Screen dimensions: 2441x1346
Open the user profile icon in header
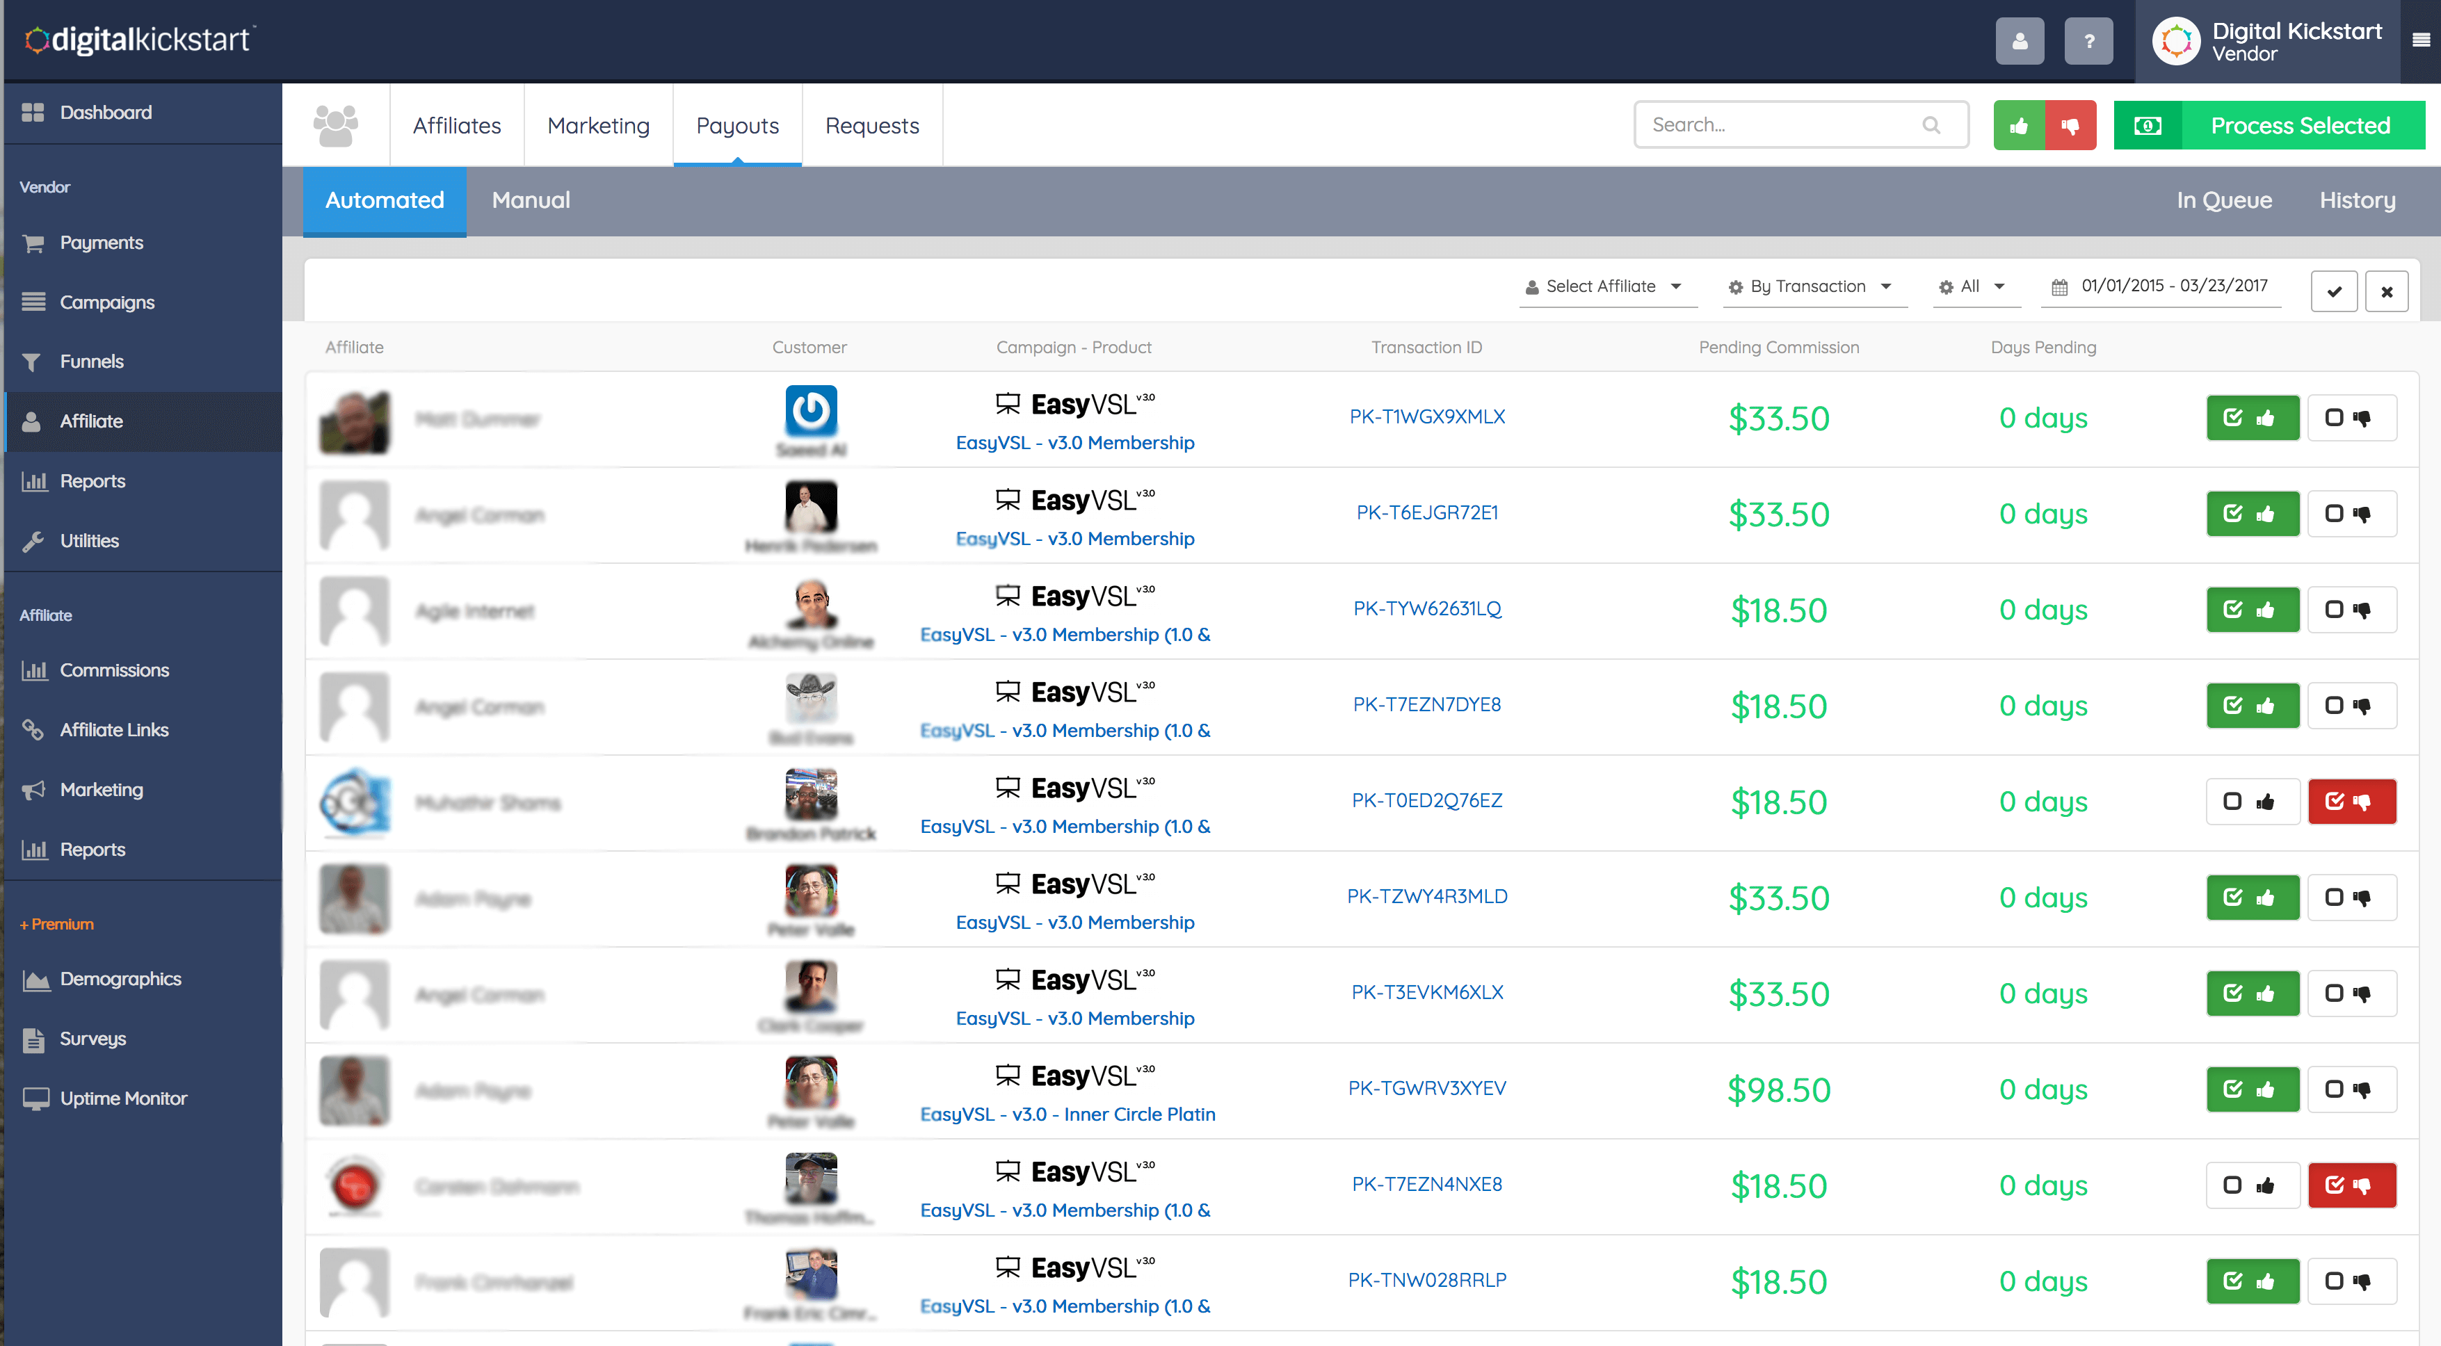tap(2020, 42)
